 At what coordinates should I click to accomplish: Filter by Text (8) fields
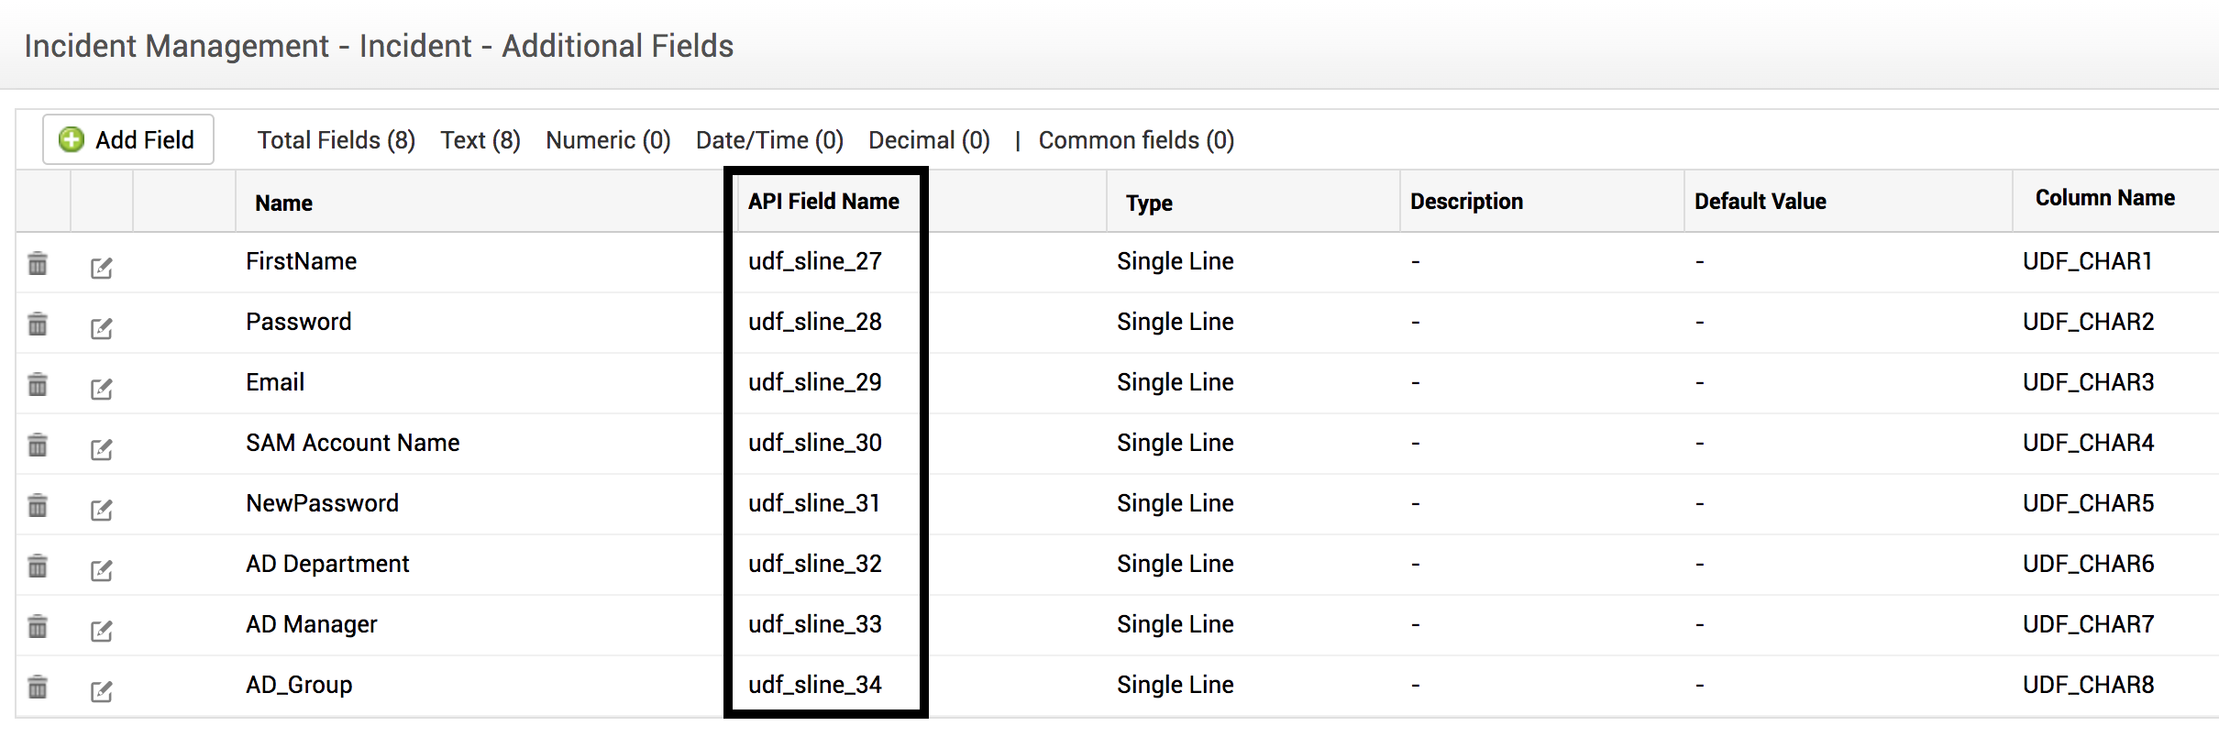click(480, 140)
